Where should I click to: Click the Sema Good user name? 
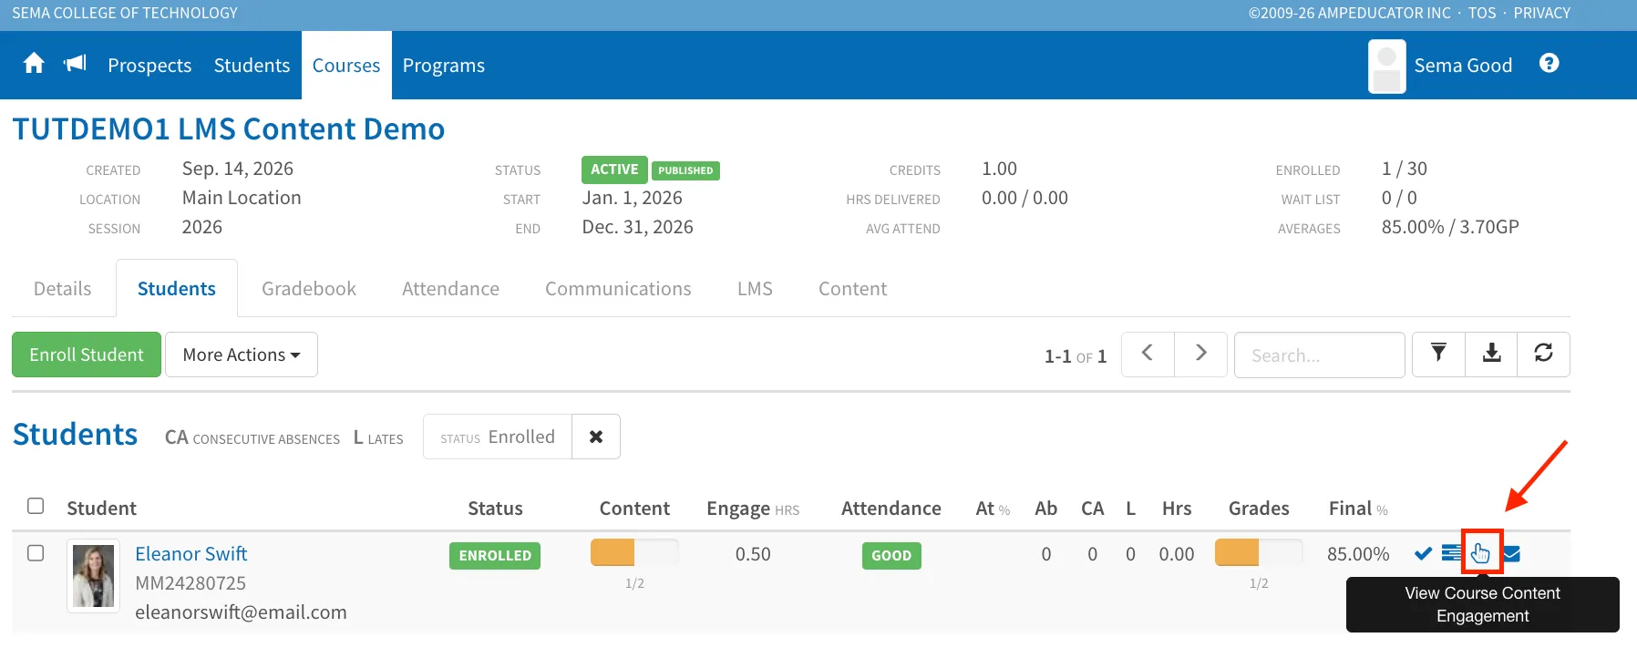pos(1463,66)
